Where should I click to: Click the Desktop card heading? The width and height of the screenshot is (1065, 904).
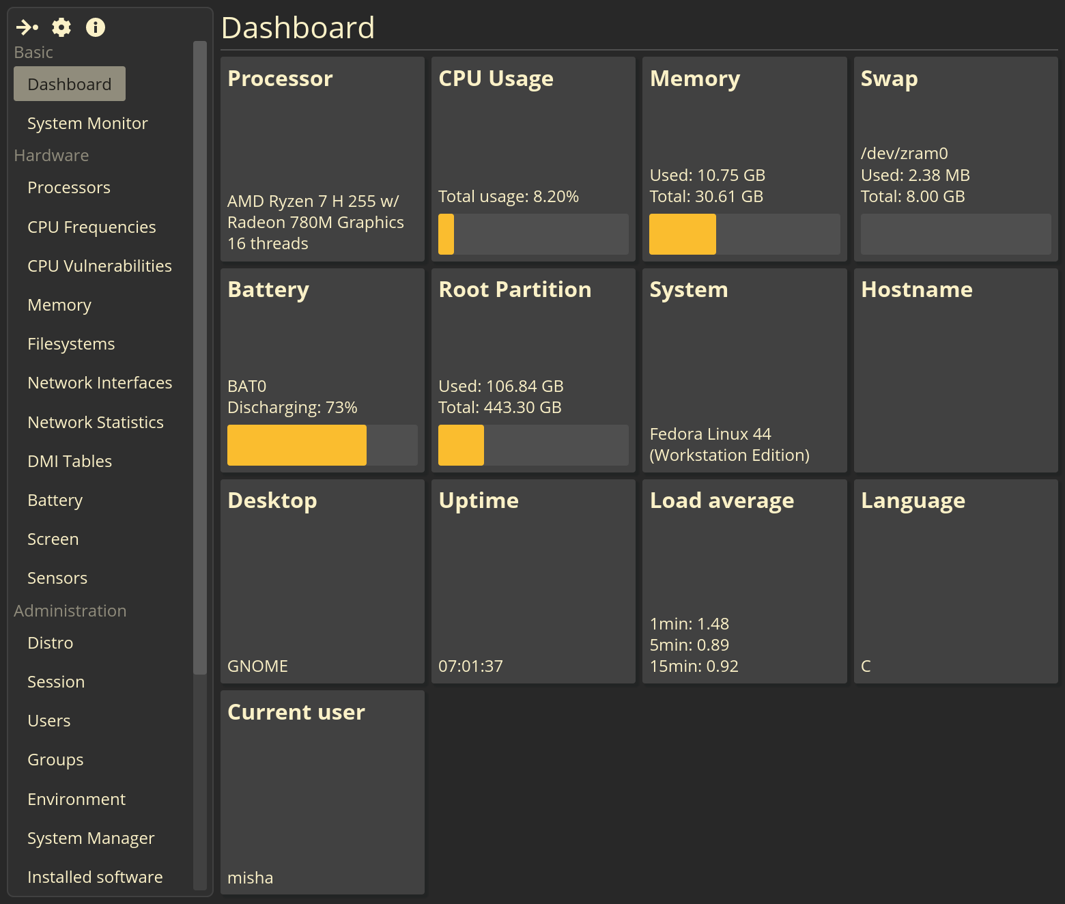pyautogui.click(x=272, y=500)
